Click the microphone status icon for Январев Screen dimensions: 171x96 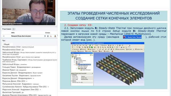45,36
